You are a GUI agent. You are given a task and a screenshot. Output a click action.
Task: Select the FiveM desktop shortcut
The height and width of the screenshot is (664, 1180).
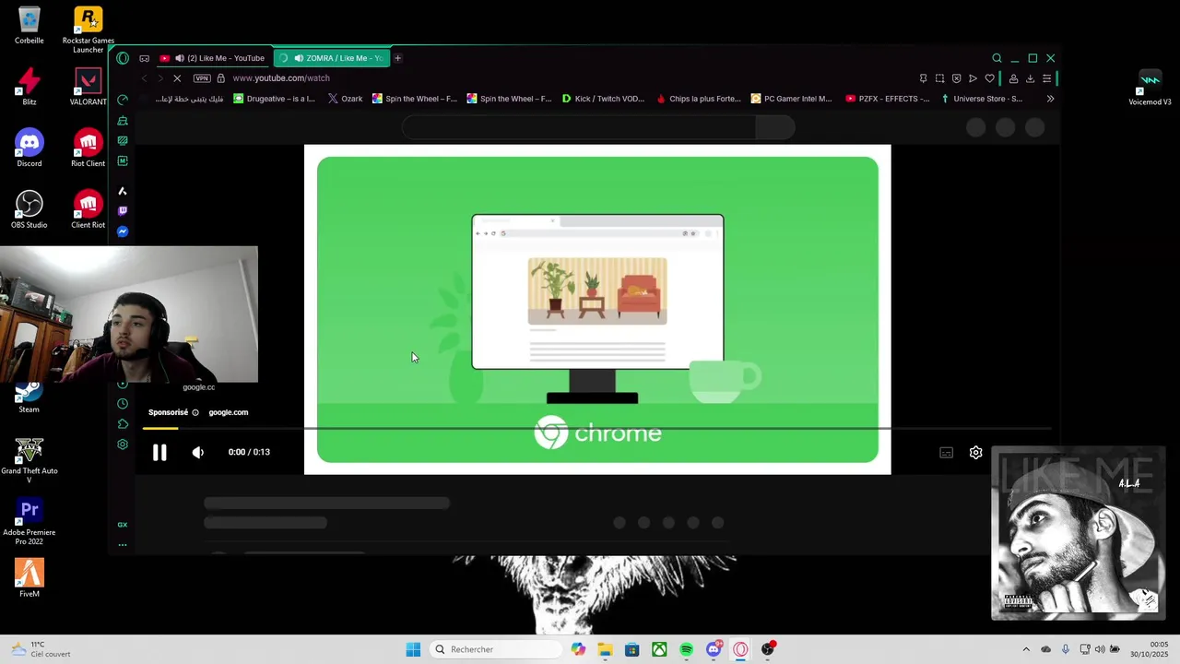(29, 577)
